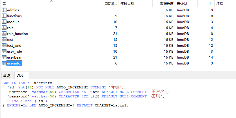Click the user_role table icon
The width and height of the screenshot is (236, 118).
(x=4, y=51)
